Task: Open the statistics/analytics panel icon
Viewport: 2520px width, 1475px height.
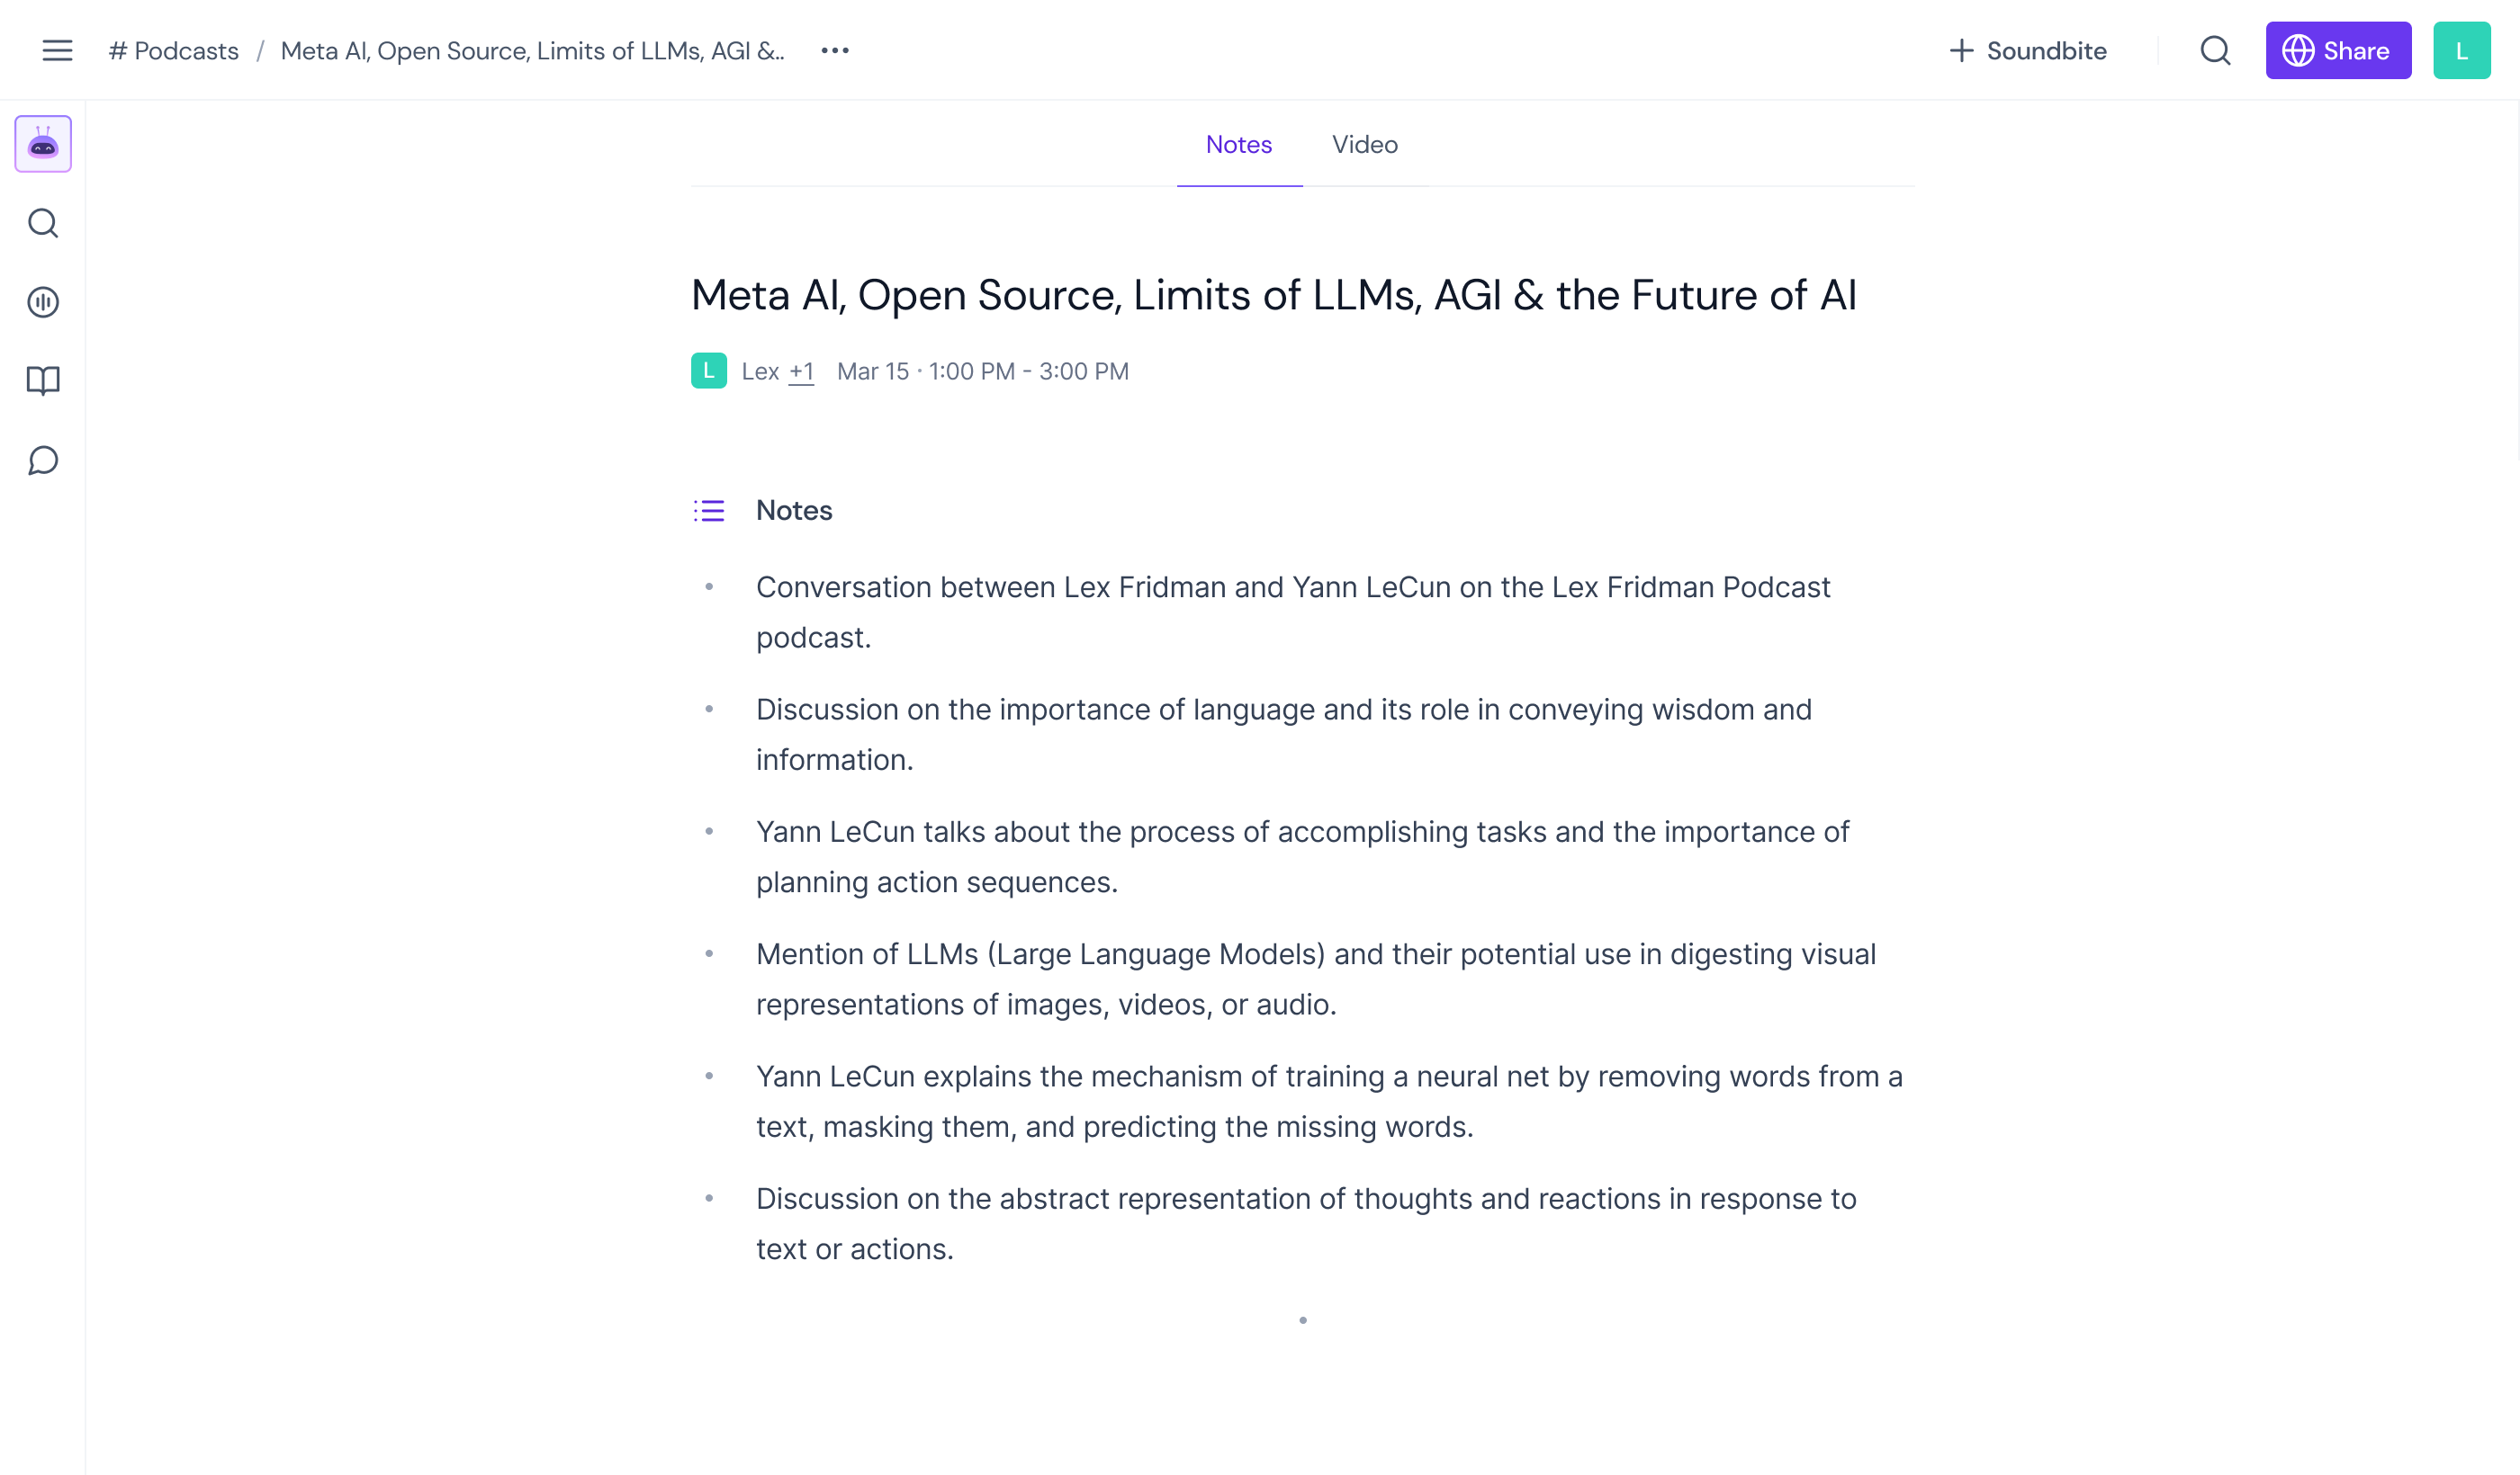Action: point(44,300)
